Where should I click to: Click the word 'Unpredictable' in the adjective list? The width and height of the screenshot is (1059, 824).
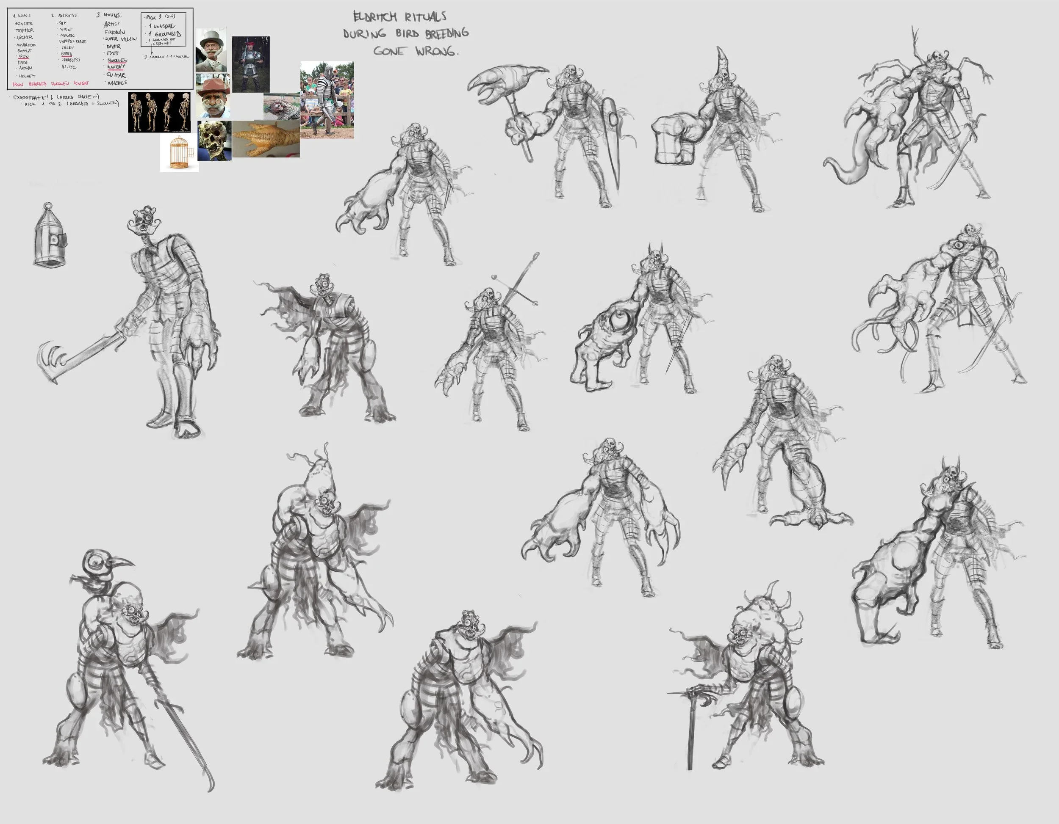(72, 41)
